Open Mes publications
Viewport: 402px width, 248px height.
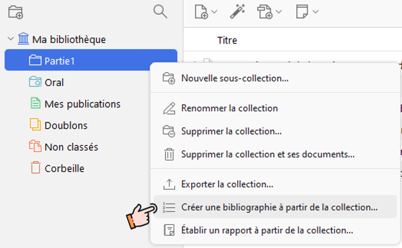(82, 104)
